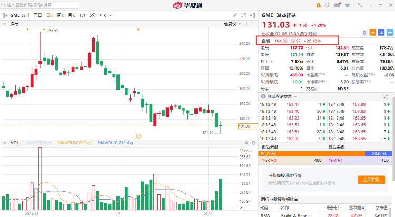
Task: Collapse right quote panel icon
Action: tap(252, 15)
